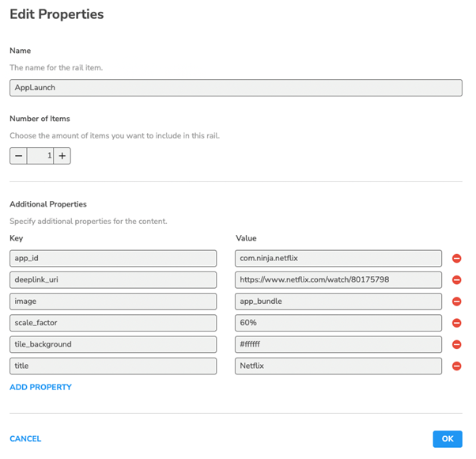Delete the deeplink_uri property row
This screenshot has width=476, height=459.
(x=456, y=280)
